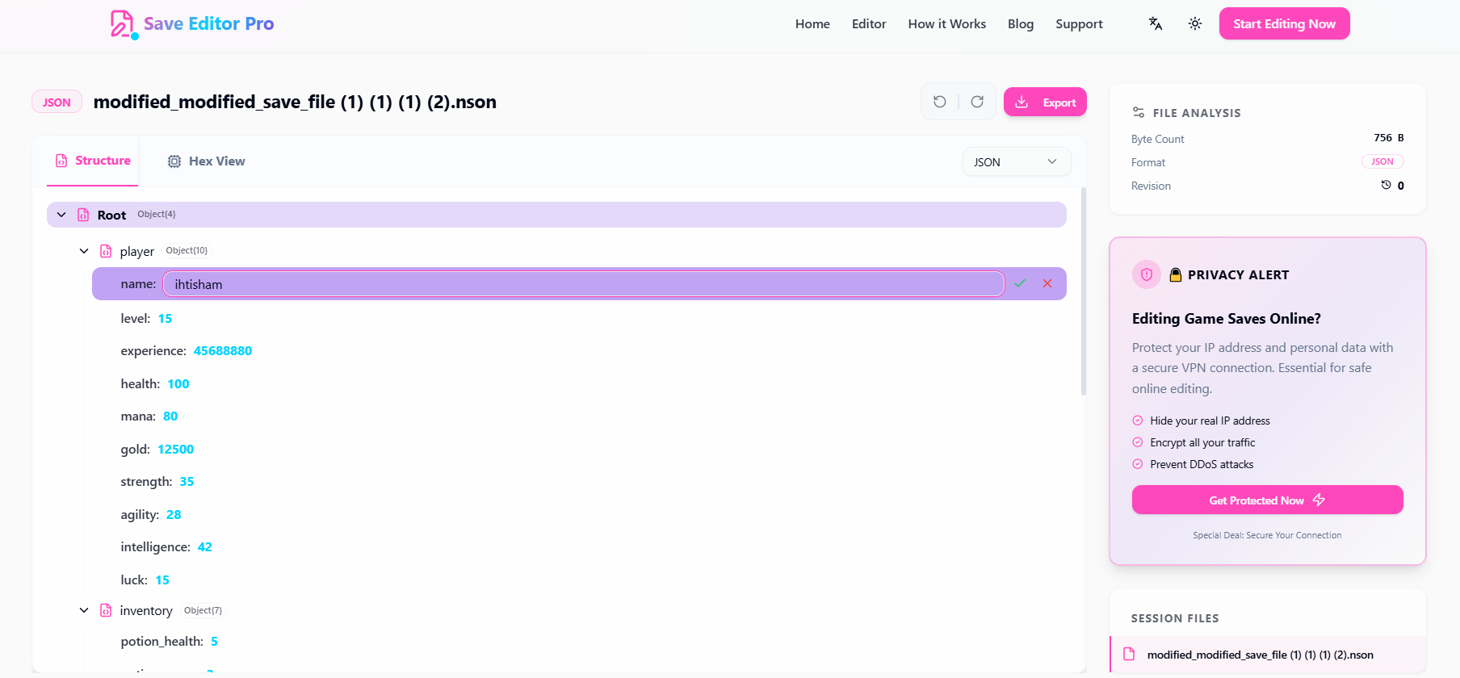Open the Blog link in navigation
The image size is (1460, 678).
1021,23
